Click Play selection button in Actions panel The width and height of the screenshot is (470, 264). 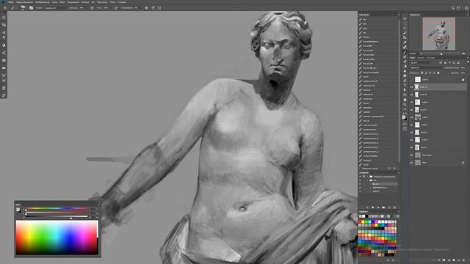coord(378,208)
